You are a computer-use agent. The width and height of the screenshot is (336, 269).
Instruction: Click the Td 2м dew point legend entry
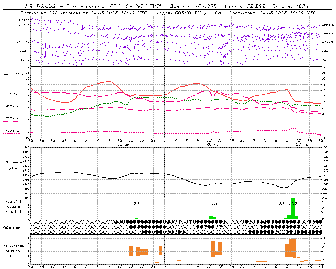(12, 94)
